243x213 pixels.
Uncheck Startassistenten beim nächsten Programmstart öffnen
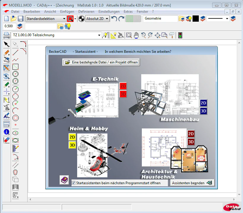[74, 183]
